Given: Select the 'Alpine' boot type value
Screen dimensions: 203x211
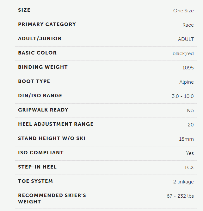Looking at the screenshot, I should 187,82.
